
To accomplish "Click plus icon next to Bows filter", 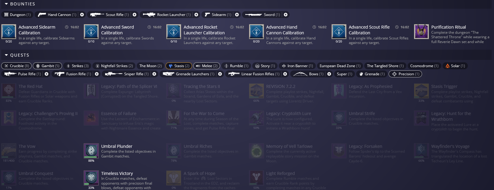I will point(329,74).
